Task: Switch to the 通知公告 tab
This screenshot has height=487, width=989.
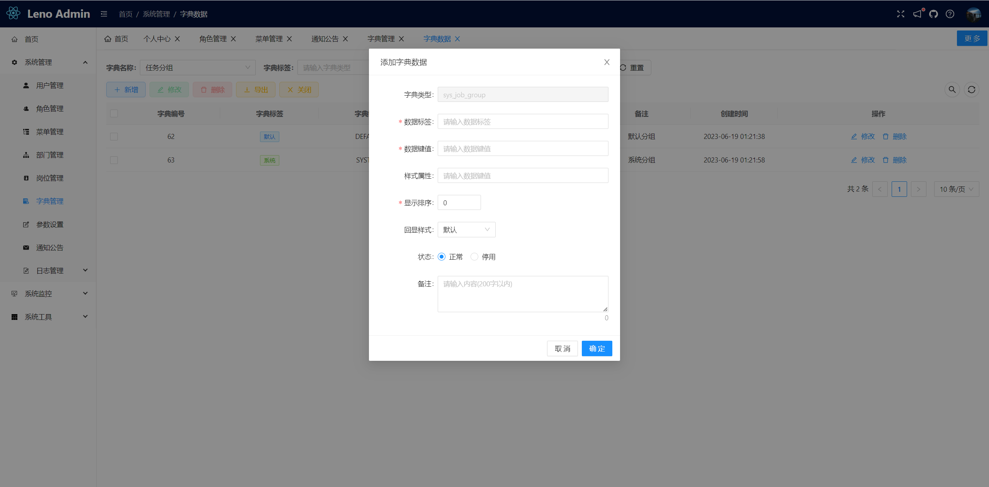Action: [325, 39]
